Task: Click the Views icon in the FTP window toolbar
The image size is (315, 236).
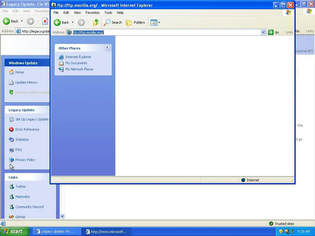Action: pyautogui.click(x=154, y=23)
